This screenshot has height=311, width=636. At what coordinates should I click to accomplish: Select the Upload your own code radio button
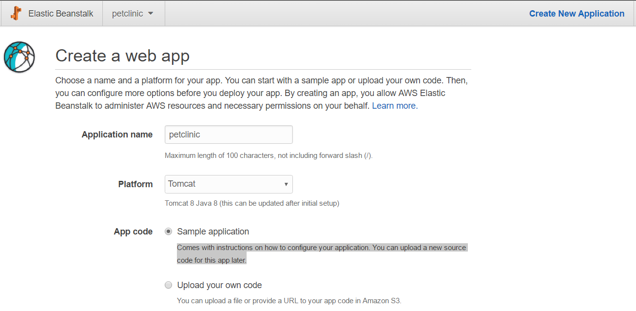click(169, 285)
